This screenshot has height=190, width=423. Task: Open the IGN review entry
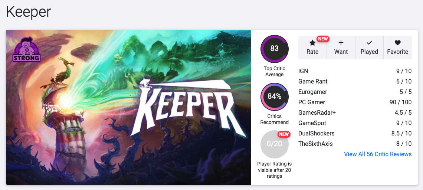303,71
